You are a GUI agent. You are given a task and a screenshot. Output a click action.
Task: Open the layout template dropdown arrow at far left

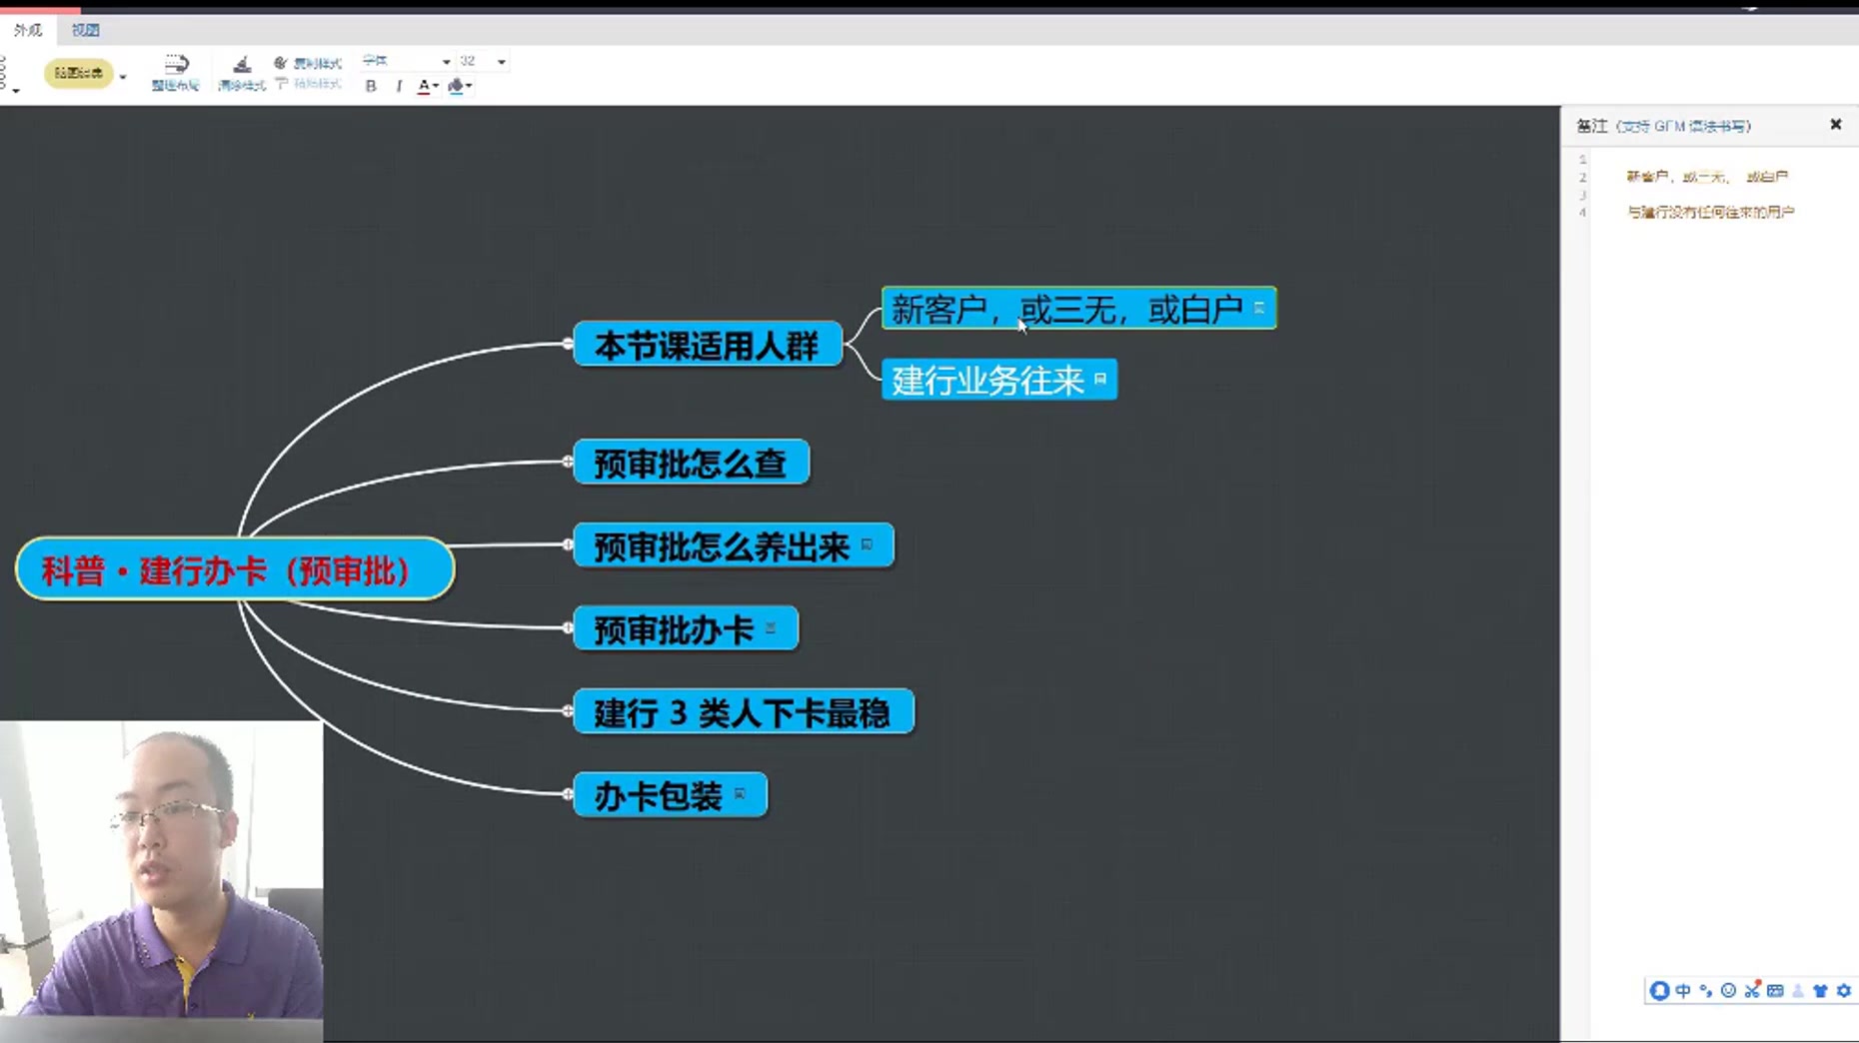tap(15, 91)
